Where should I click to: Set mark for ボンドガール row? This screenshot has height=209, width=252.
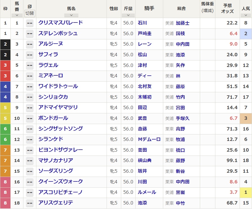(x=30, y=118)
